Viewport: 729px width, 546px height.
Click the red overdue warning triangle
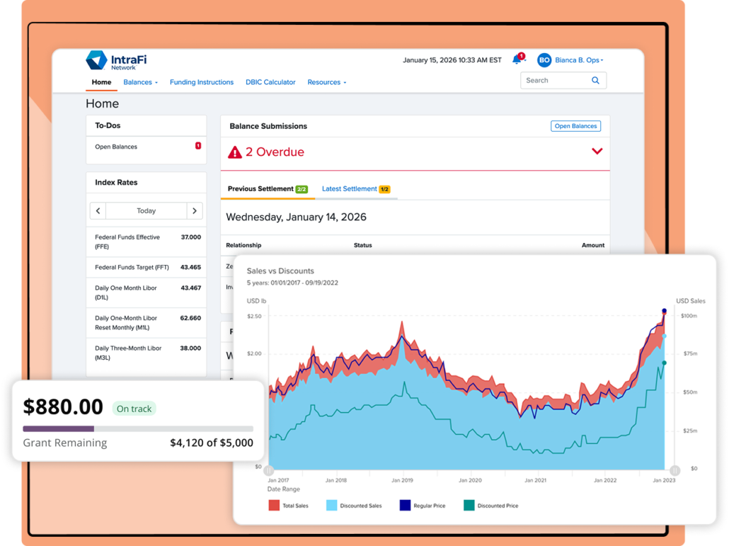click(x=235, y=152)
